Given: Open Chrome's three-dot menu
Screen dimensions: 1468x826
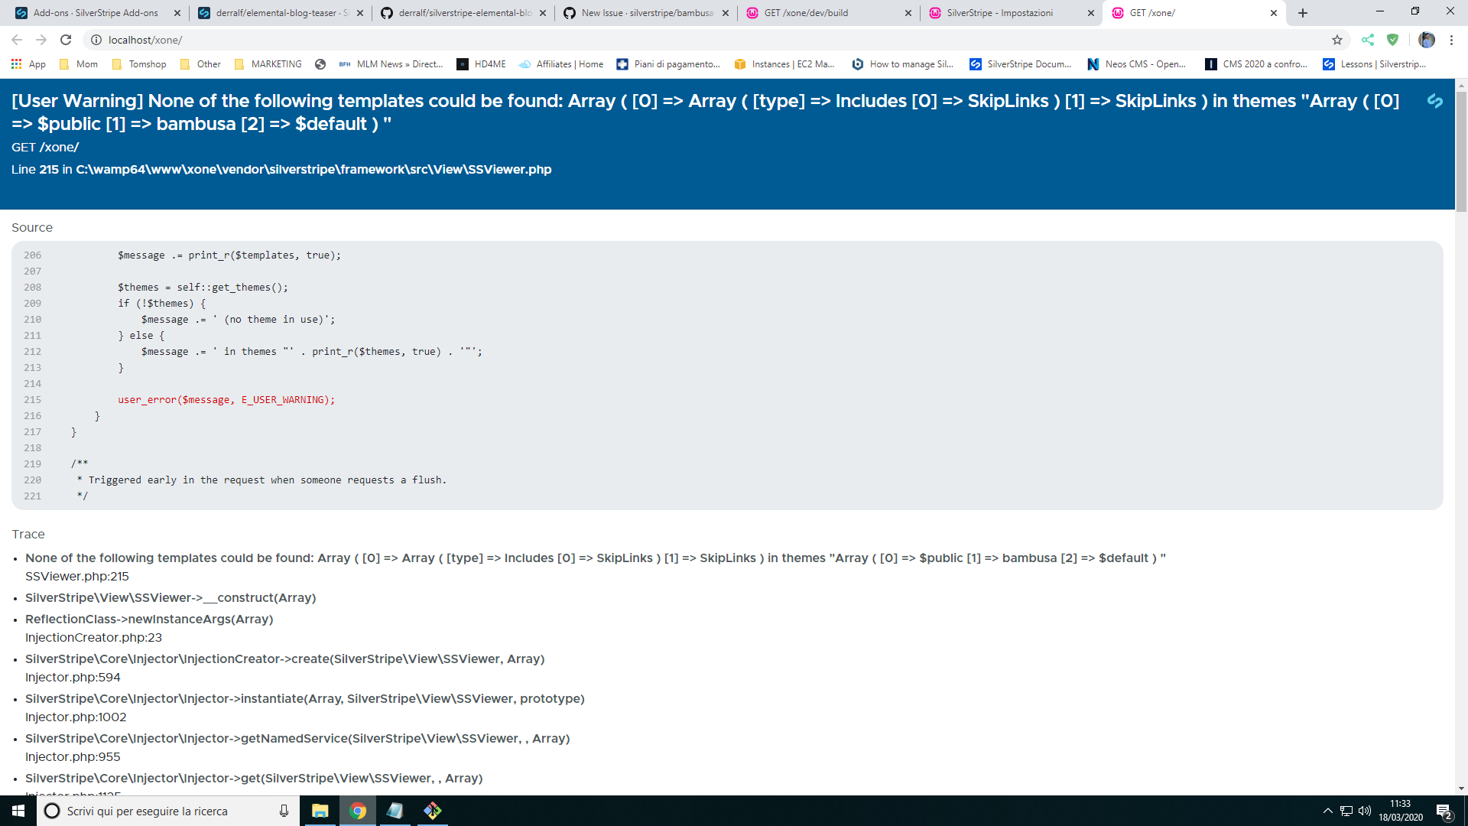Looking at the screenshot, I should 1452,40.
